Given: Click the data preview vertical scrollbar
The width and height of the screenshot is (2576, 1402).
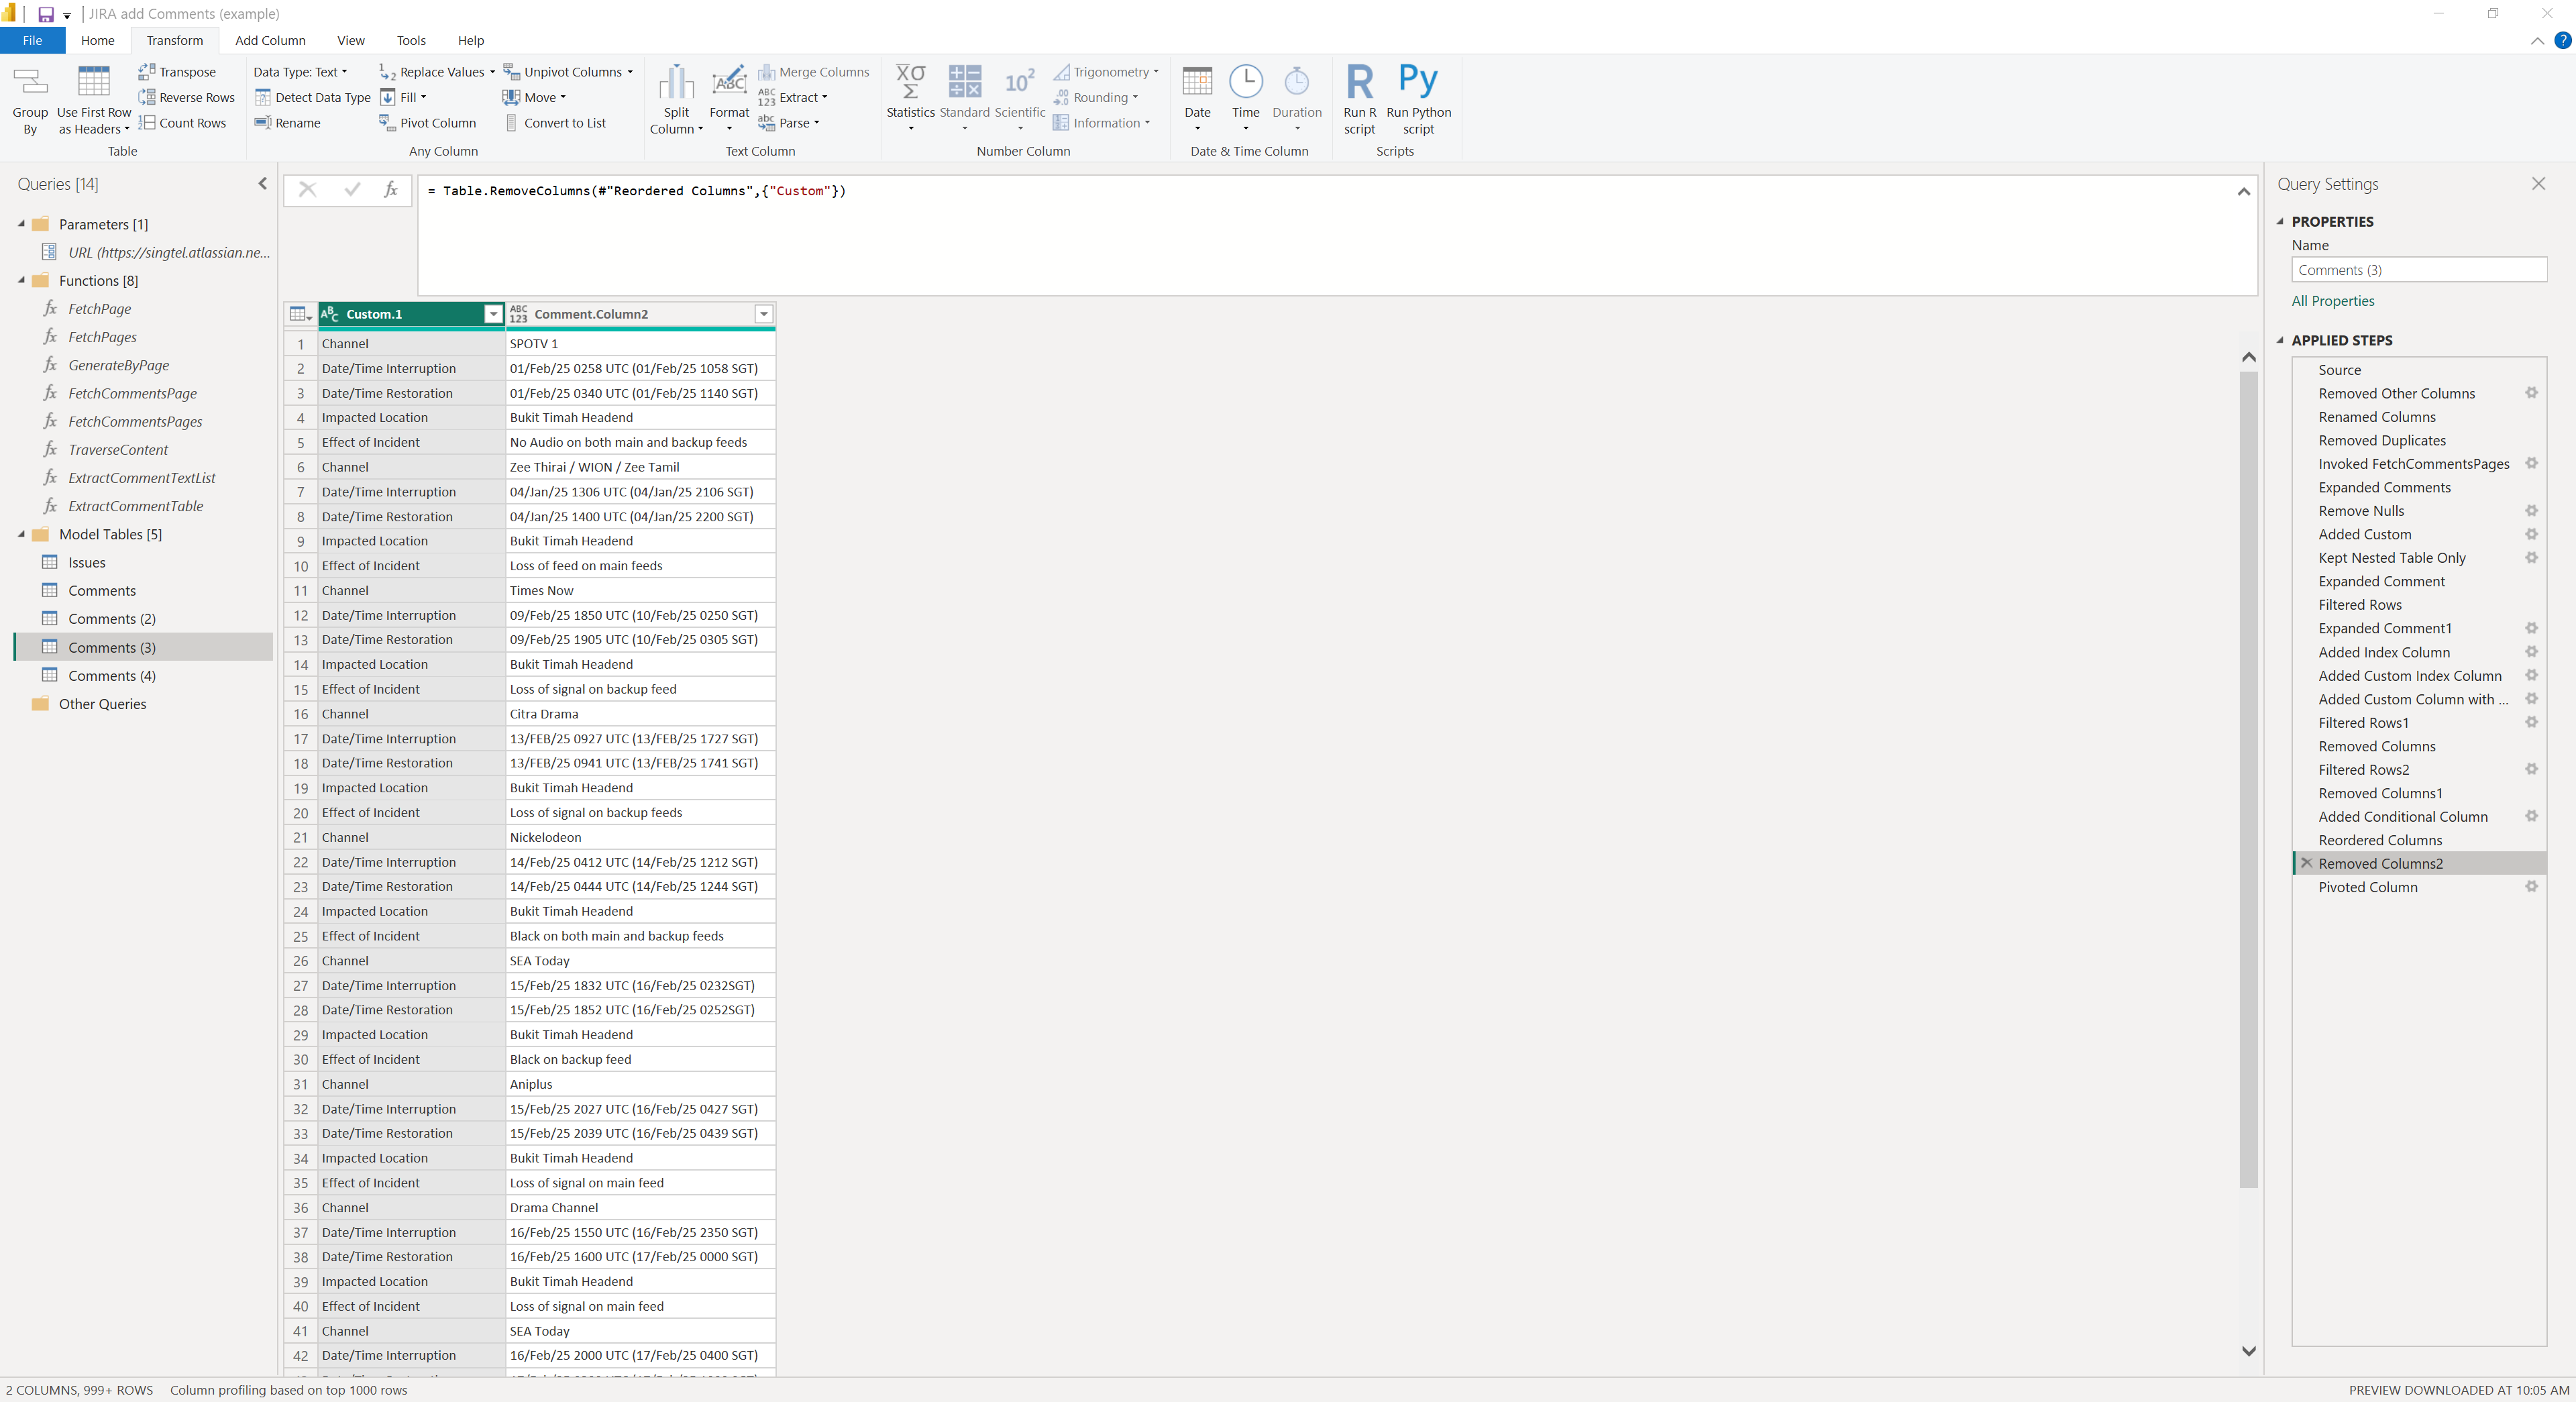Looking at the screenshot, I should tap(2248, 780).
